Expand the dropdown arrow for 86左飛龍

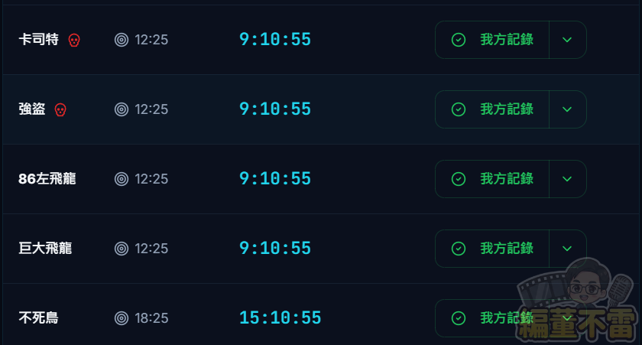567,179
